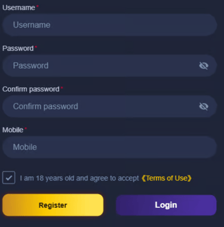Viewport: 224px width, 227px height.
Task: Toggle visibility eye icon in Confirm password
Action: pos(204,106)
